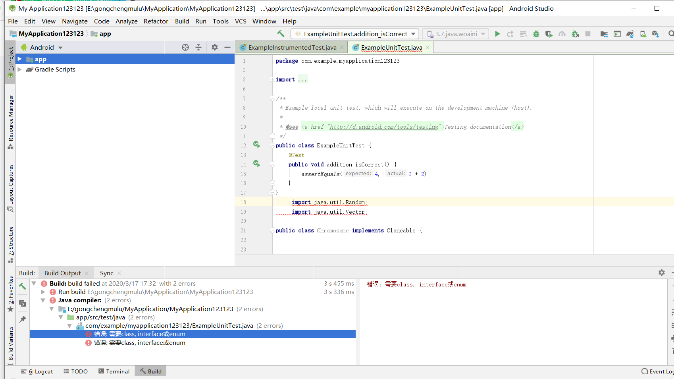Run the selected test configuration
Screen dimensions: 674x379
tap(497, 34)
